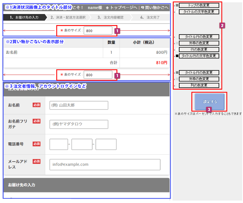This screenshot has width=243, height=203.
Task: Expand the arrow left of 列の色変更
Action: pos(175,86)
